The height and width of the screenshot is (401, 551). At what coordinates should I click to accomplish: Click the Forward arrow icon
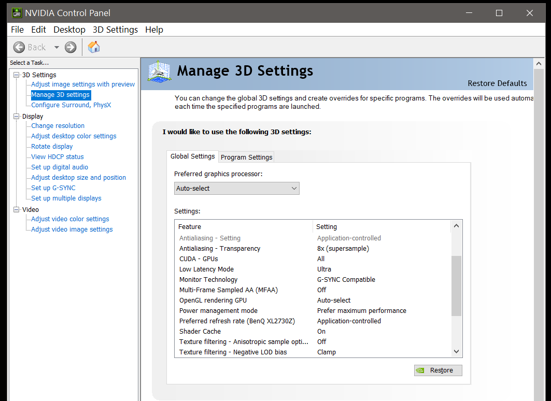tap(70, 47)
